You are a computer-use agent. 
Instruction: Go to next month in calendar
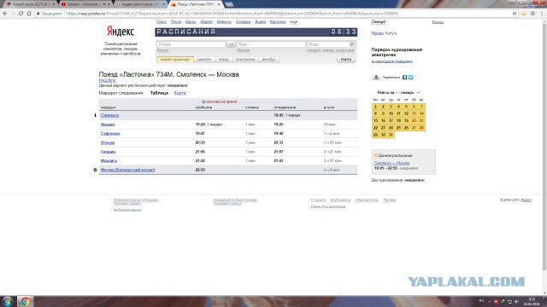click(418, 93)
